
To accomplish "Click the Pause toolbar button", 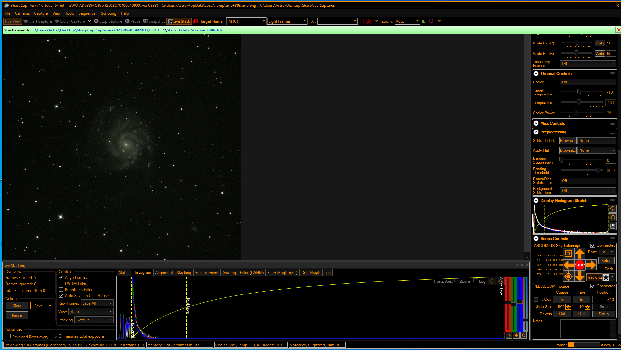I will point(133,21).
